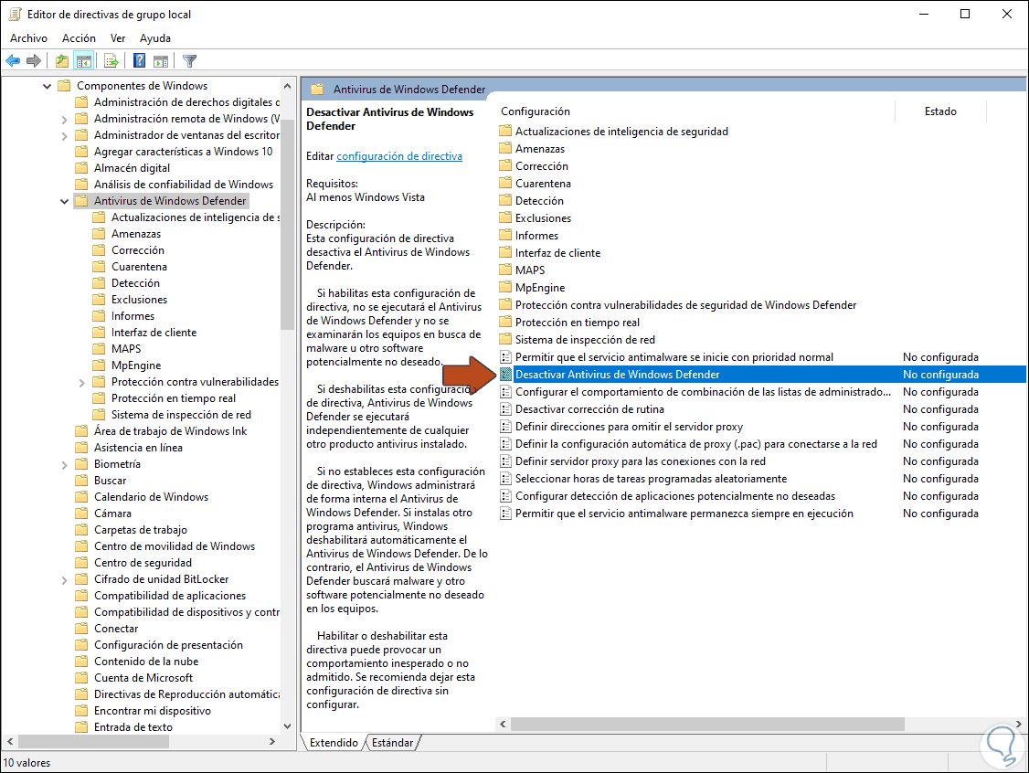This screenshot has width=1029, height=773.
Task: Open the Archivo menu
Action: (28, 38)
